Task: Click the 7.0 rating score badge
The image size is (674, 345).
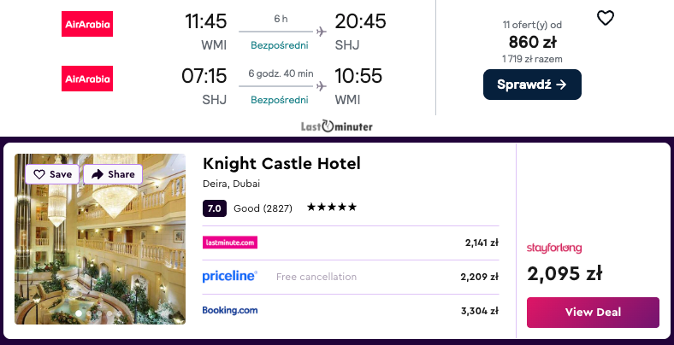Action: pyautogui.click(x=215, y=208)
